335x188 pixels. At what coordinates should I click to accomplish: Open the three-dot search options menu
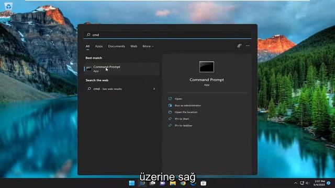(x=248, y=46)
